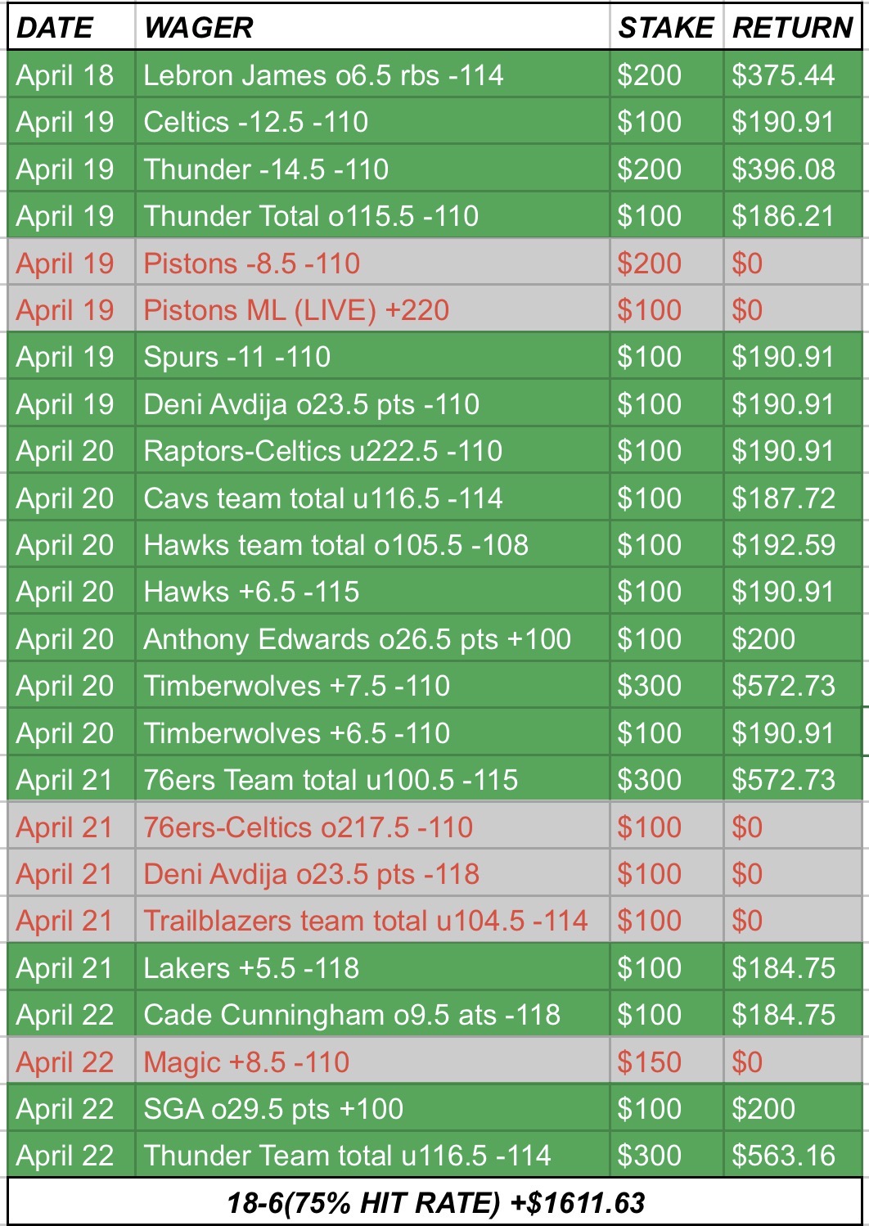Screen dimensions: 869x1226
Task: Select the $396.08 return value
Action: [x=783, y=169]
